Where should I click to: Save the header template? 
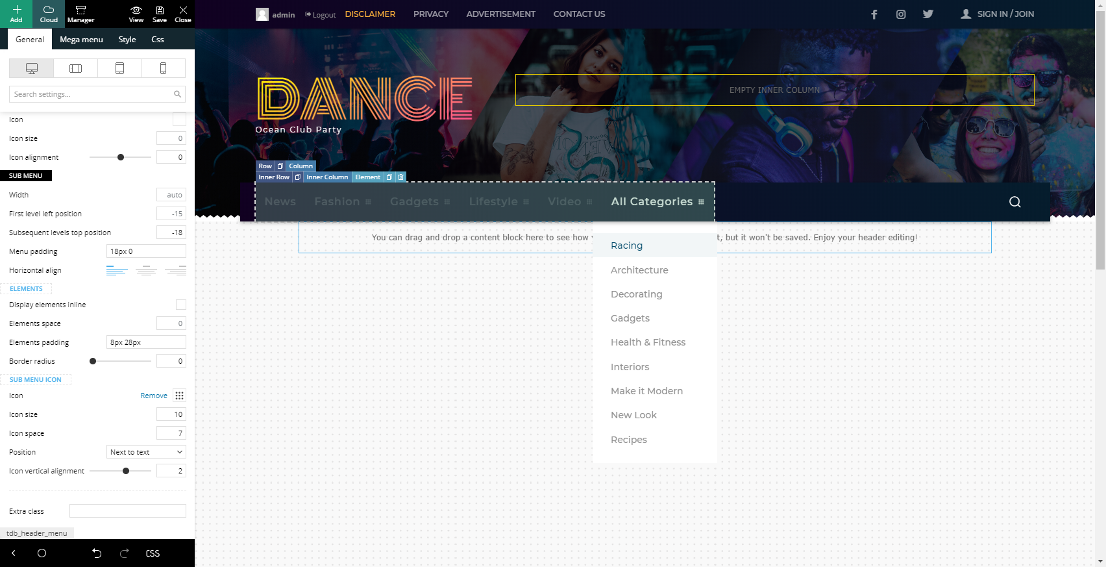point(159,14)
